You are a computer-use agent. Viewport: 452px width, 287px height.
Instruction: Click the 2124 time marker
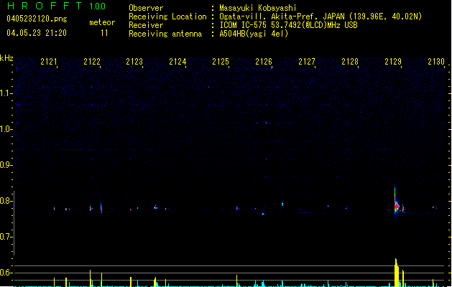tap(177, 62)
